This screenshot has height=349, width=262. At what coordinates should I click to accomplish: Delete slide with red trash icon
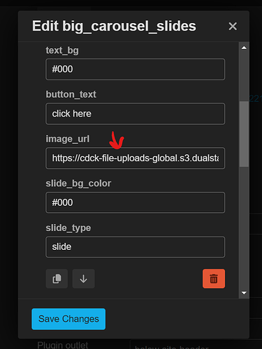214,279
